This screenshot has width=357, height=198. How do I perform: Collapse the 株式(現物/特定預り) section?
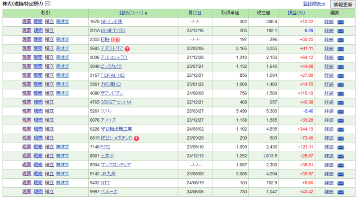(48, 4)
